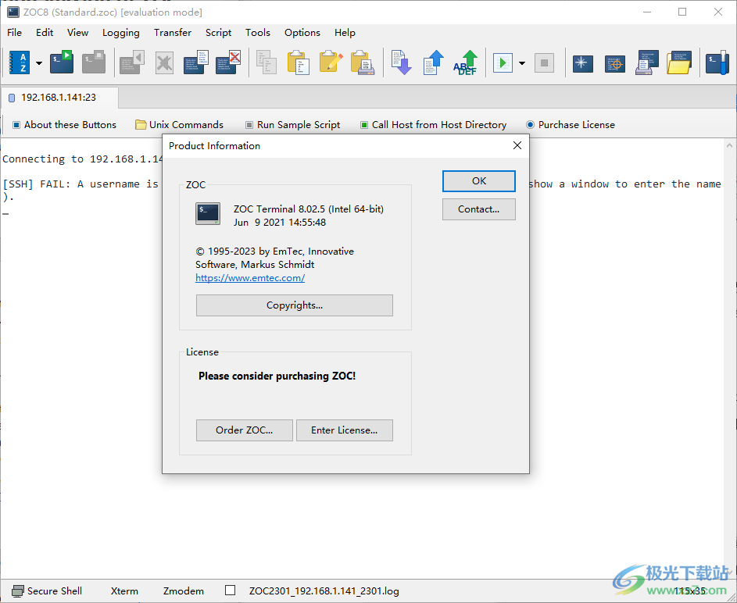Click the ZOC terminal icon in dialog
The image size is (737, 603).
pyautogui.click(x=208, y=214)
